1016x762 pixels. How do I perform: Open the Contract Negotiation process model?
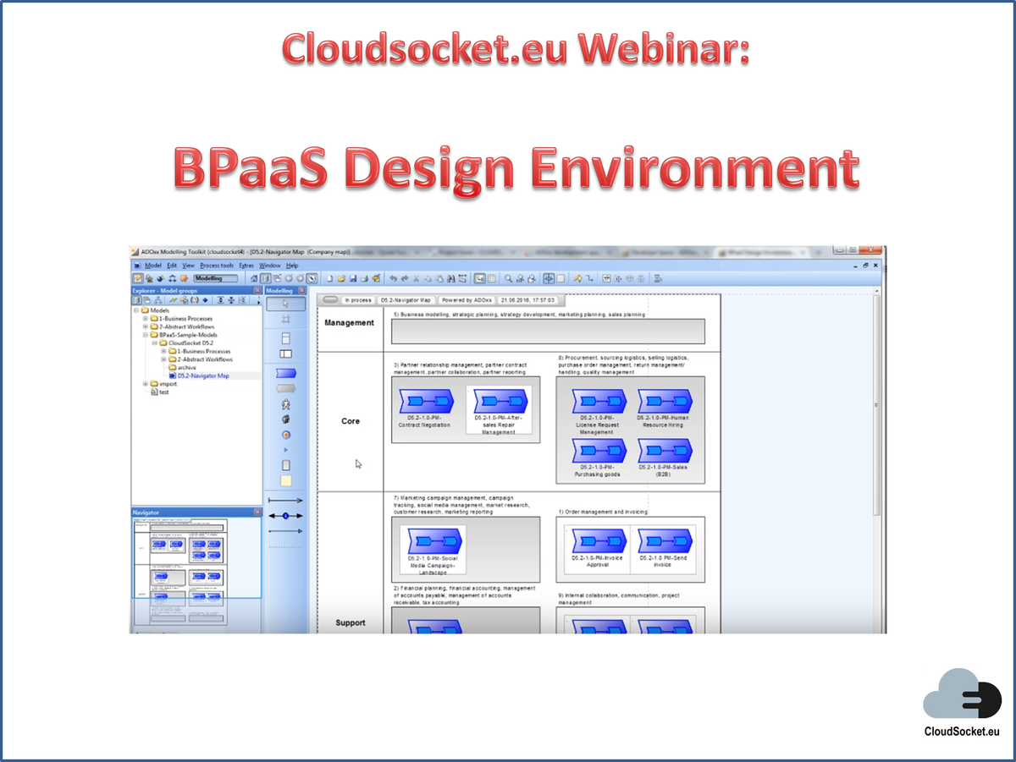tap(428, 402)
